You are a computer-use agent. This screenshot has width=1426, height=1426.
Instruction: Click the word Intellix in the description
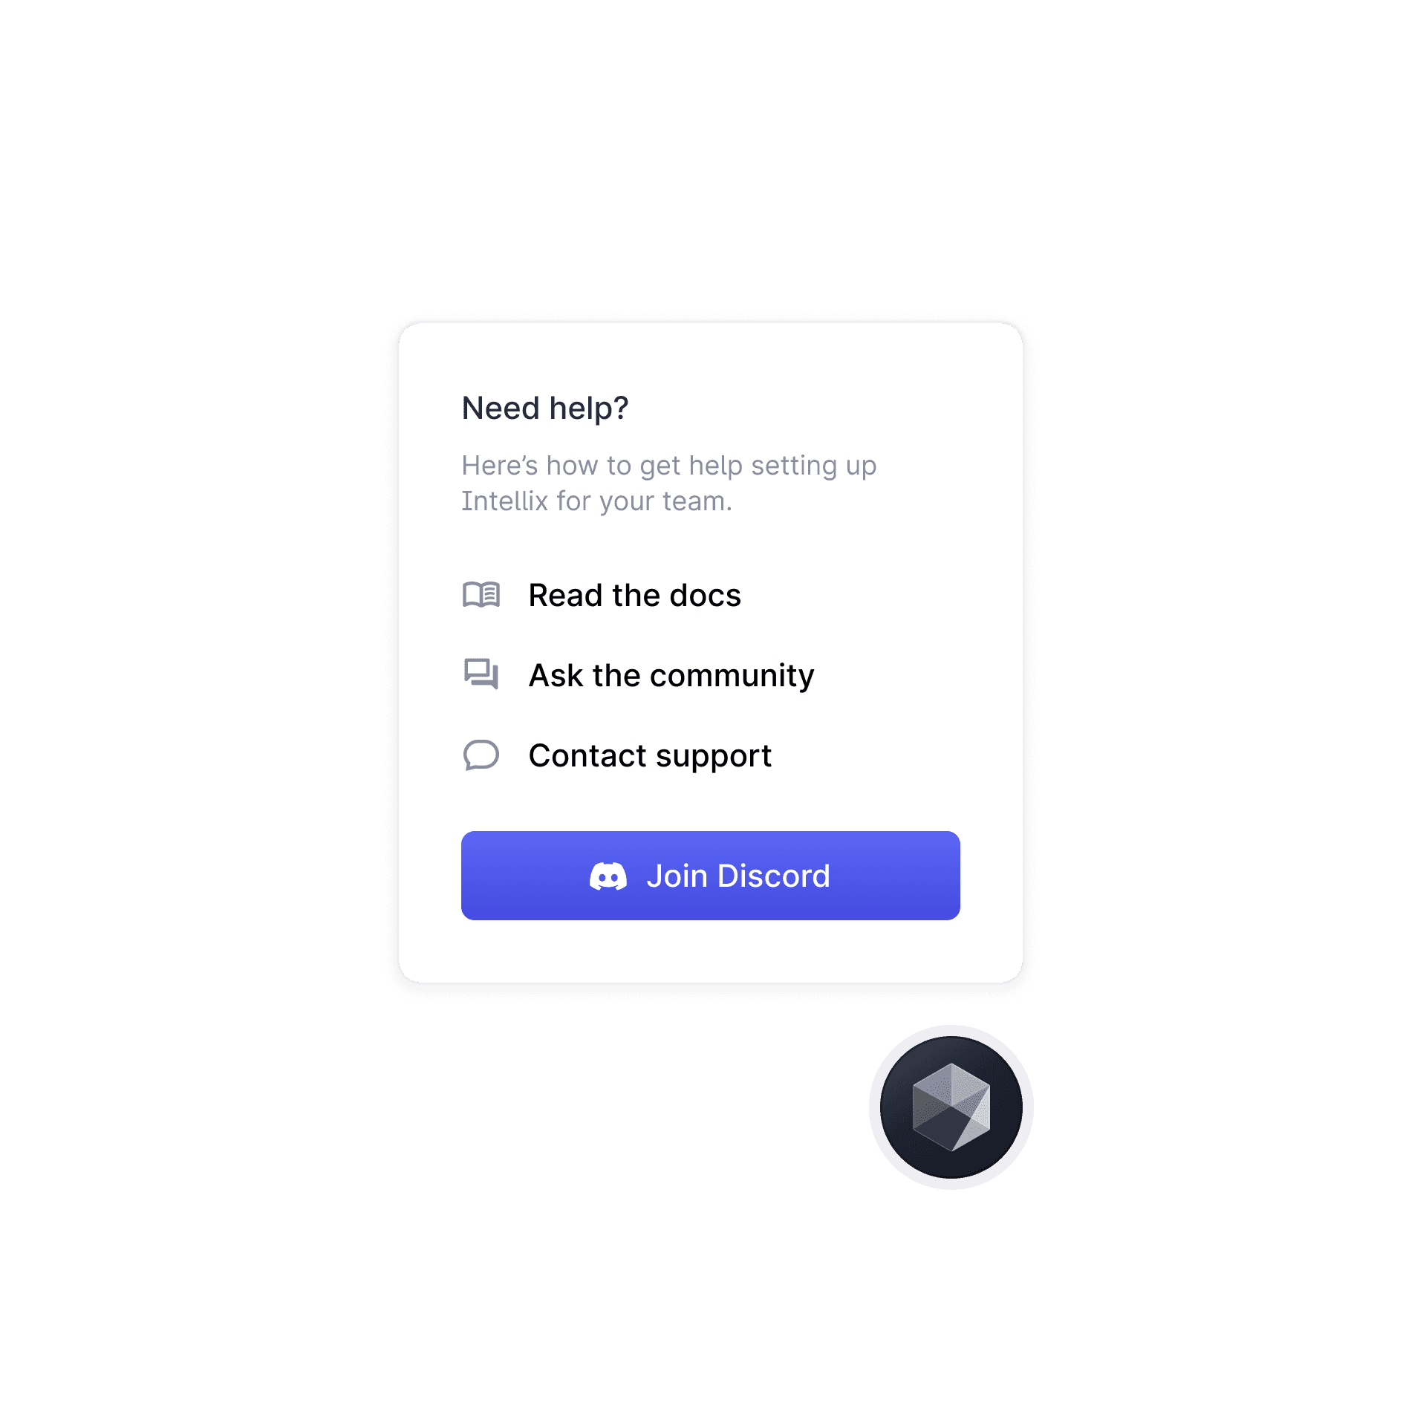tap(505, 501)
